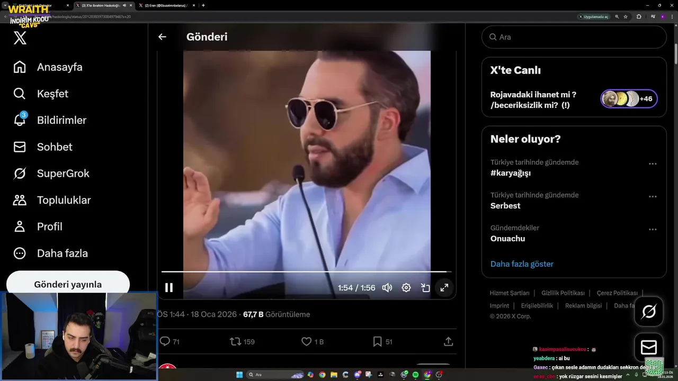Open Copilot from taskbar
678x381 pixels.
[310, 375]
